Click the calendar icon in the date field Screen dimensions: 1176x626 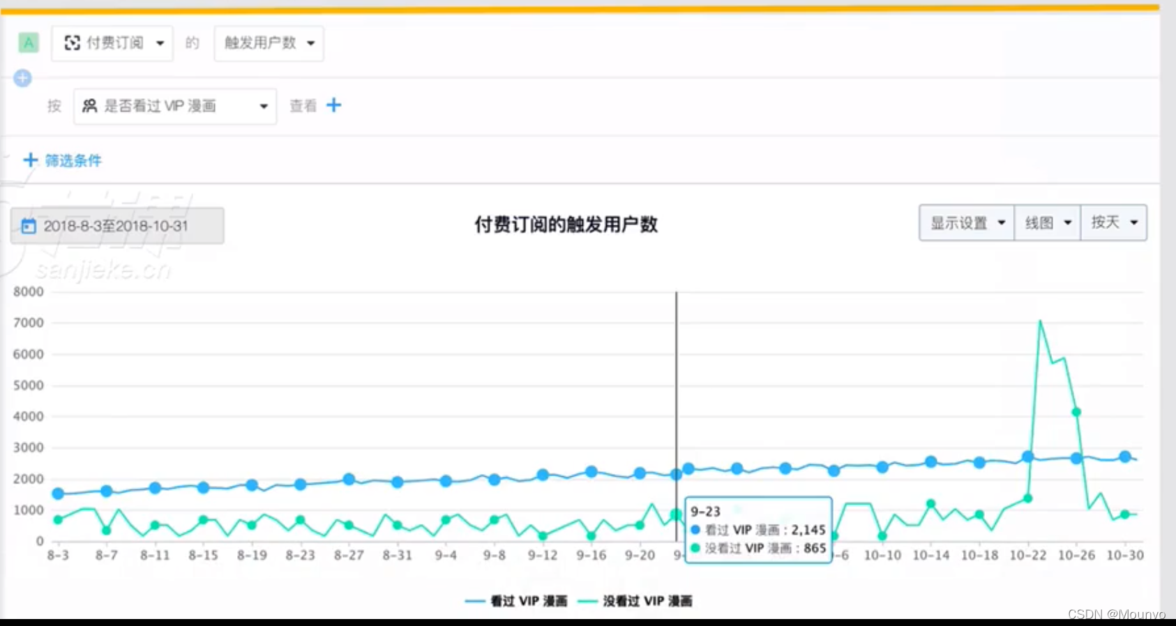[29, 226]
